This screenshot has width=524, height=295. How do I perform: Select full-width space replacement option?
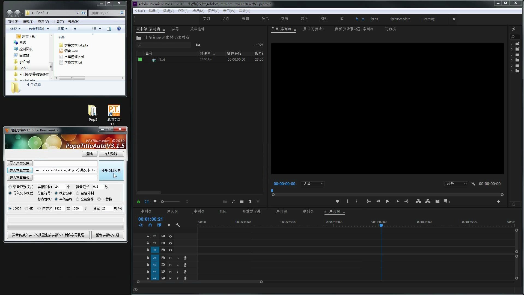[x=78, y=199]
